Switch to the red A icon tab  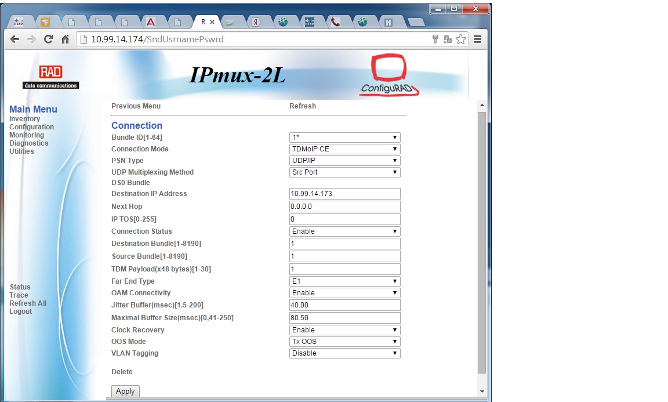(150, 22)
